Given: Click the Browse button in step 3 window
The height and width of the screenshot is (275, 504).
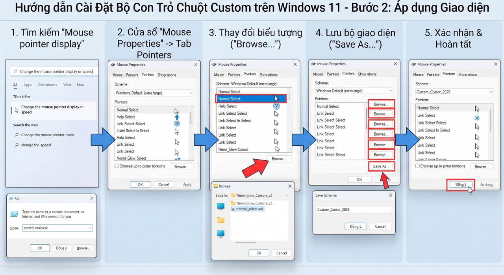Looking at the screenshot, I should (279, 159).
